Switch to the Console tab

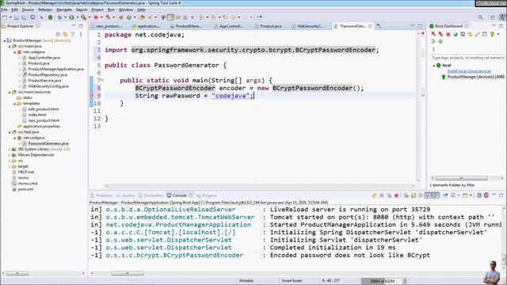click(x=179, y=196)
